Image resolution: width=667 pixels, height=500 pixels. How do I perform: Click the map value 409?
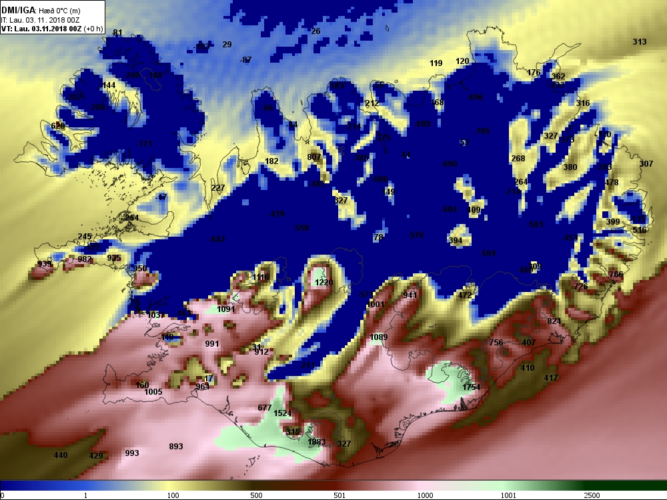pos(474,209)
